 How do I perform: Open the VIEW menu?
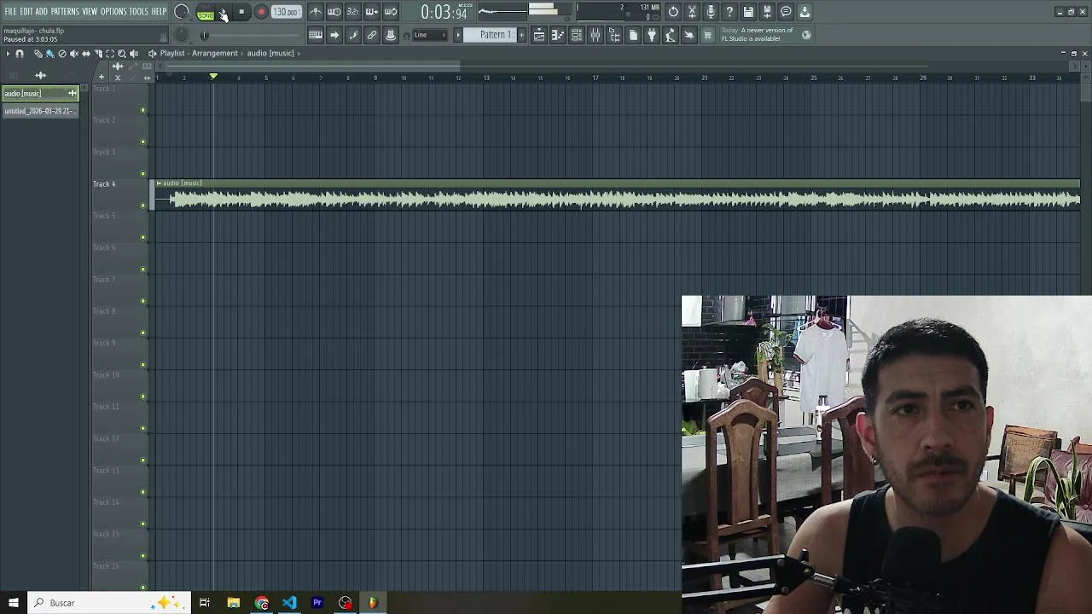[90, 12]
